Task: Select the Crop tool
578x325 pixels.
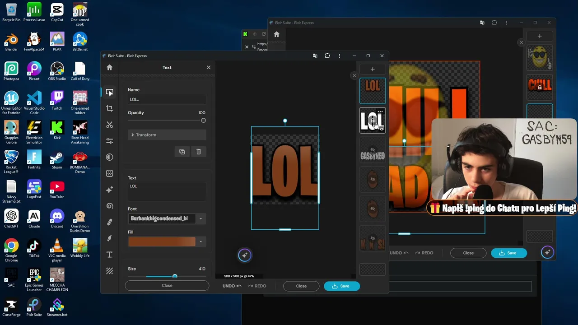Action: [109, 108]
